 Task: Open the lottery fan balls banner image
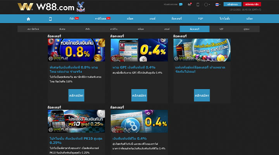[x=202, y=50]
